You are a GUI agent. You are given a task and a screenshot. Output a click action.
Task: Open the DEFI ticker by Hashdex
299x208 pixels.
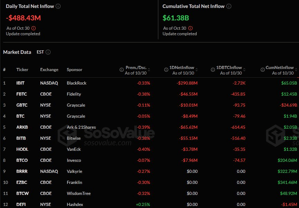(x=21, y=204)
